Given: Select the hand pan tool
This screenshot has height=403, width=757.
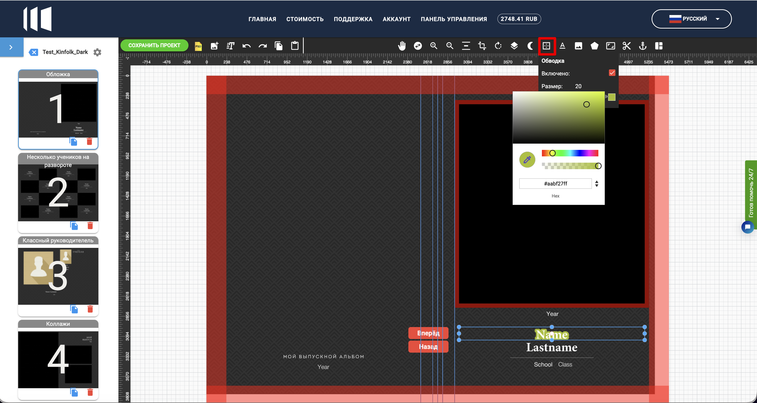Looking at the screenshot, I should [x=402, y=46].
